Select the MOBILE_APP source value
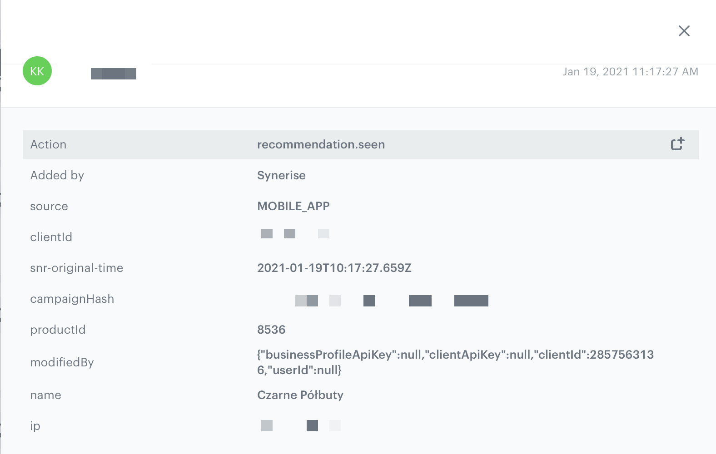 [293, 206]
